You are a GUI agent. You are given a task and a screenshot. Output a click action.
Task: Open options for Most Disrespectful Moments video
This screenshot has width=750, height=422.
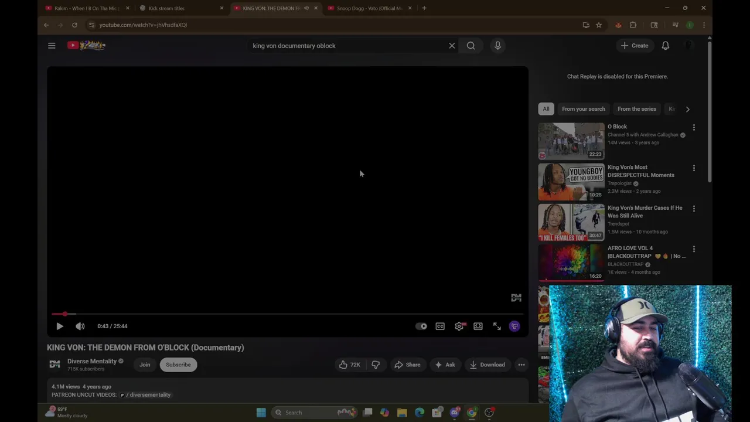click(694, 168)
